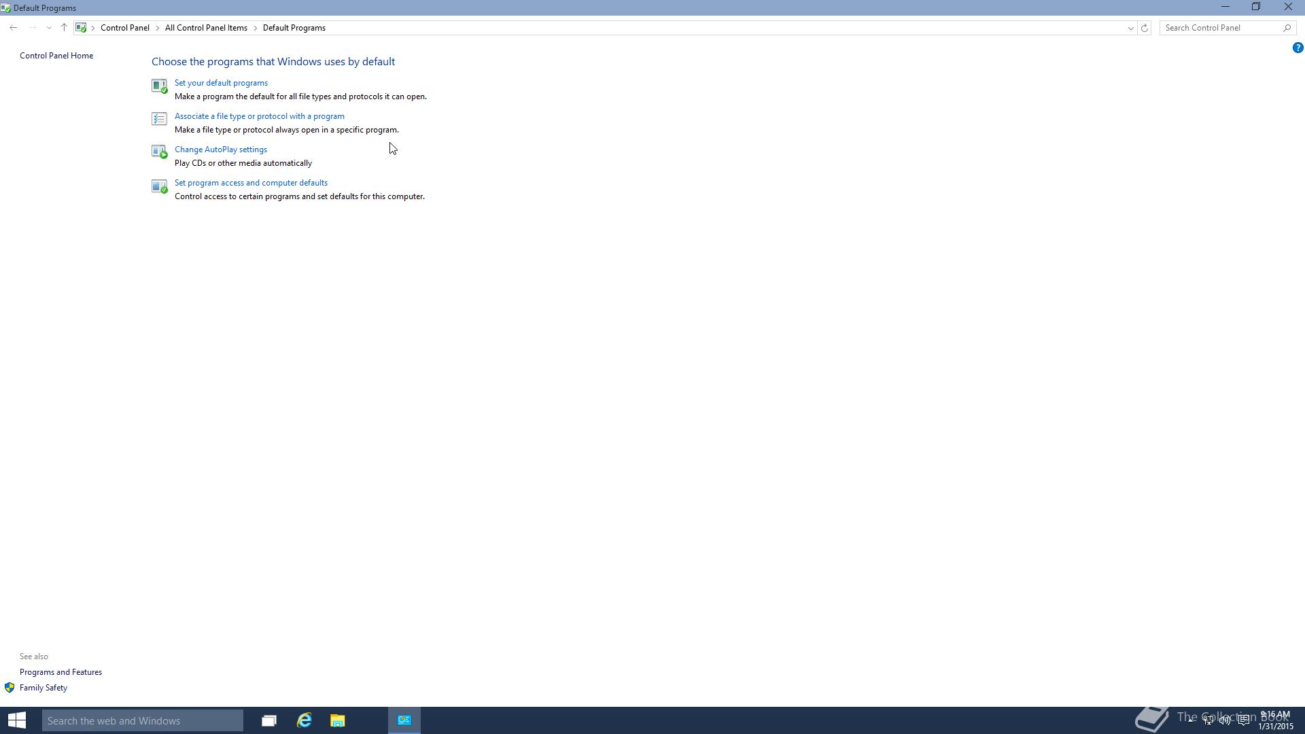Go to Control Panel Home
Screen dimensions: 1305x734
[x=56, y=56]
